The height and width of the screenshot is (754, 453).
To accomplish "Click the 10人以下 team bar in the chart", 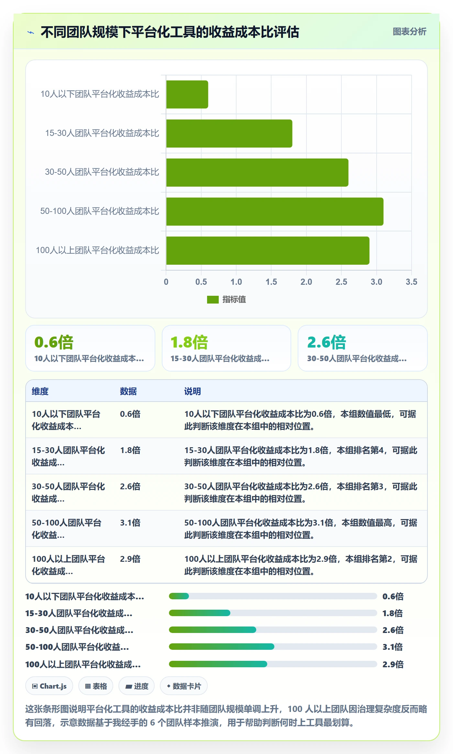I will (187, 94).
